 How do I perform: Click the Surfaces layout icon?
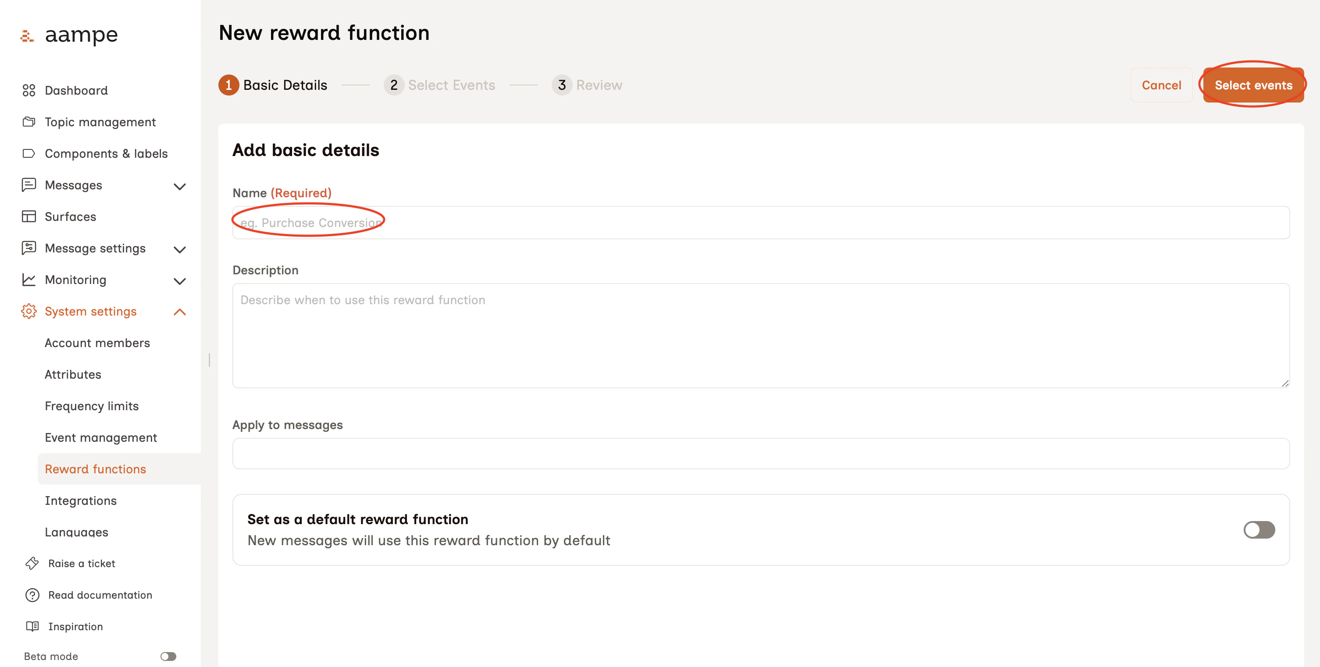point(29,216)
